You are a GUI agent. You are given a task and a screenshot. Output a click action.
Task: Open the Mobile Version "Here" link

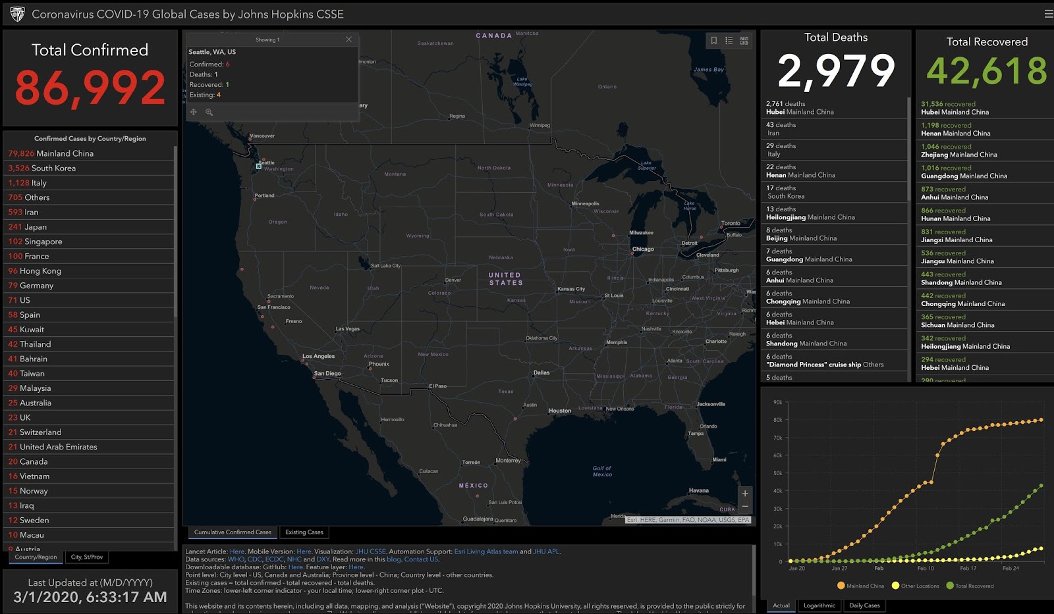tap(304, 551)
